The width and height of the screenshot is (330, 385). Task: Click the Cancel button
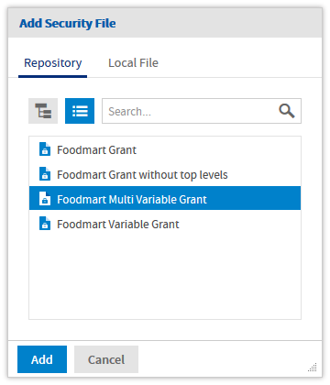[106, 359]
